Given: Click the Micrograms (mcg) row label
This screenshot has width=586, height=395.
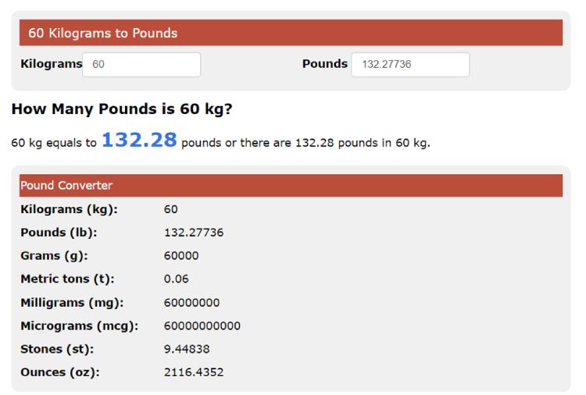Looking at the screenshot, I should coord(79,326).
